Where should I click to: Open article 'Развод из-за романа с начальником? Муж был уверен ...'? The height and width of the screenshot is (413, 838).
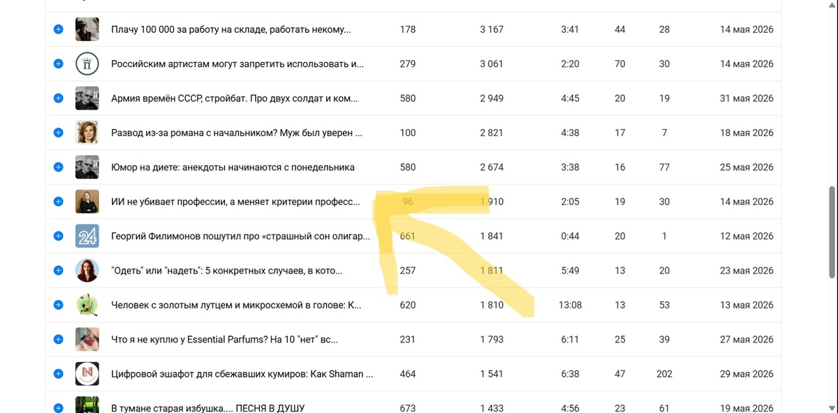tap(237, 133)
